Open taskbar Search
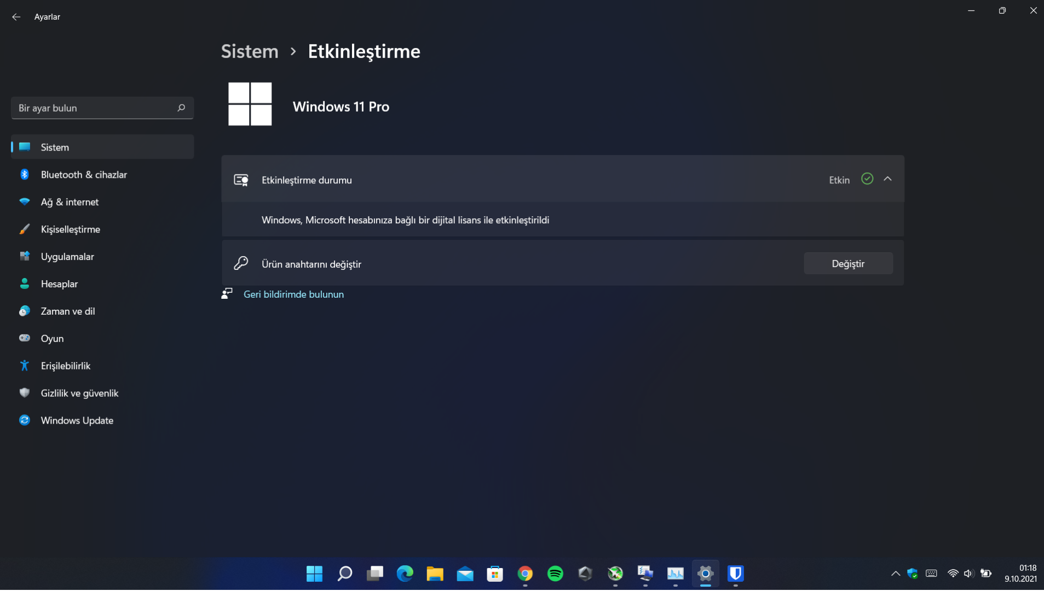Image resolution: width=1044 pixels, height=591 pixels. pyautogui.click(x=345, y=573)
